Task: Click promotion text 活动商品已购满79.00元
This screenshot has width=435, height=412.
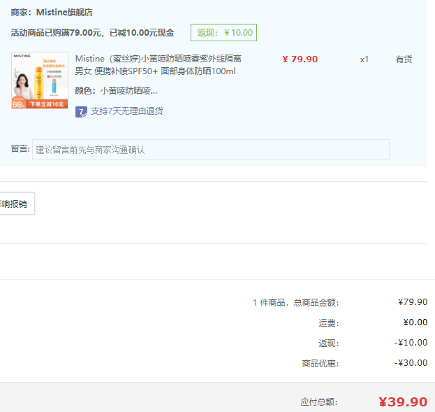Action: point(56,33)
